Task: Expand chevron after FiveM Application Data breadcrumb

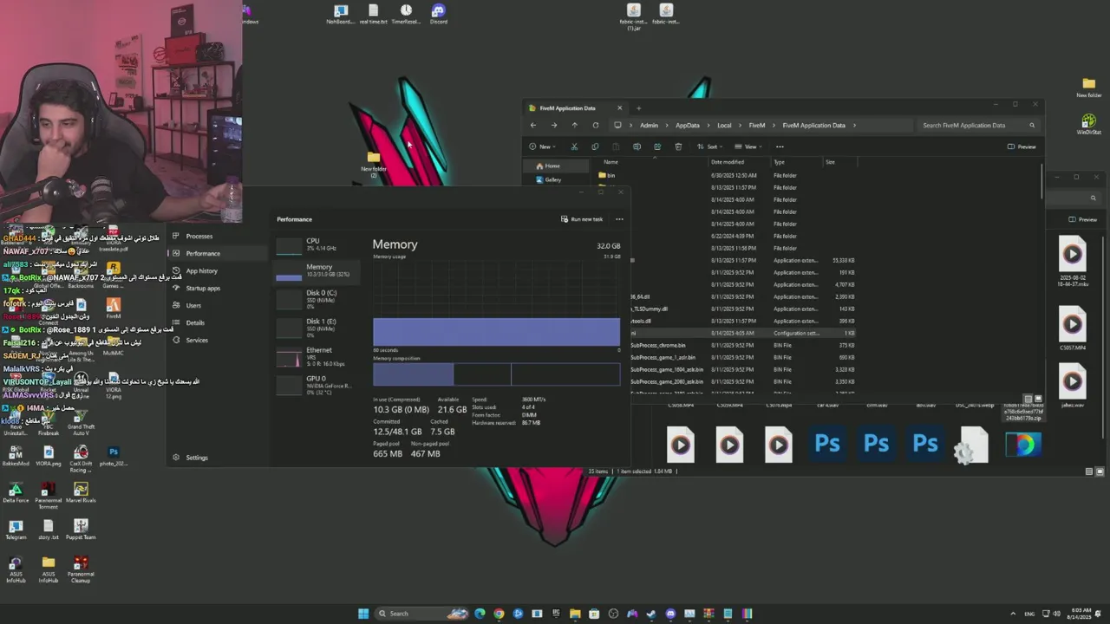Action: [854, 125]
